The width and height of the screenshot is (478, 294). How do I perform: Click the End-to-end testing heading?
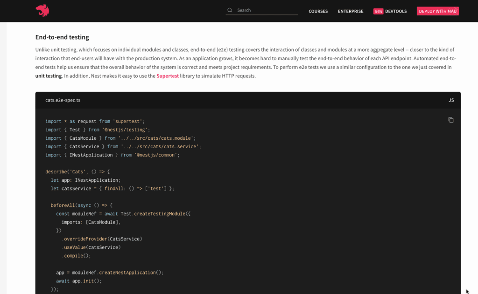pos(62,37)
